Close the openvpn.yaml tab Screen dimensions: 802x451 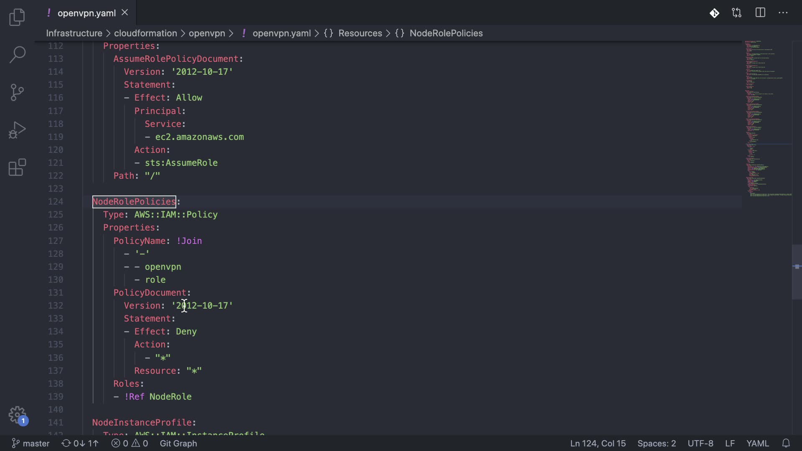[124, 13]
